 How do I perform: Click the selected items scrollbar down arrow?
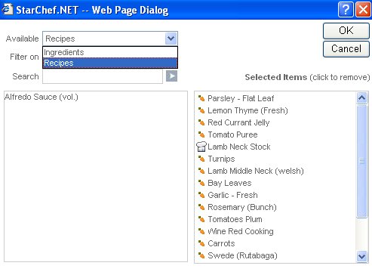tap(361, 256)
